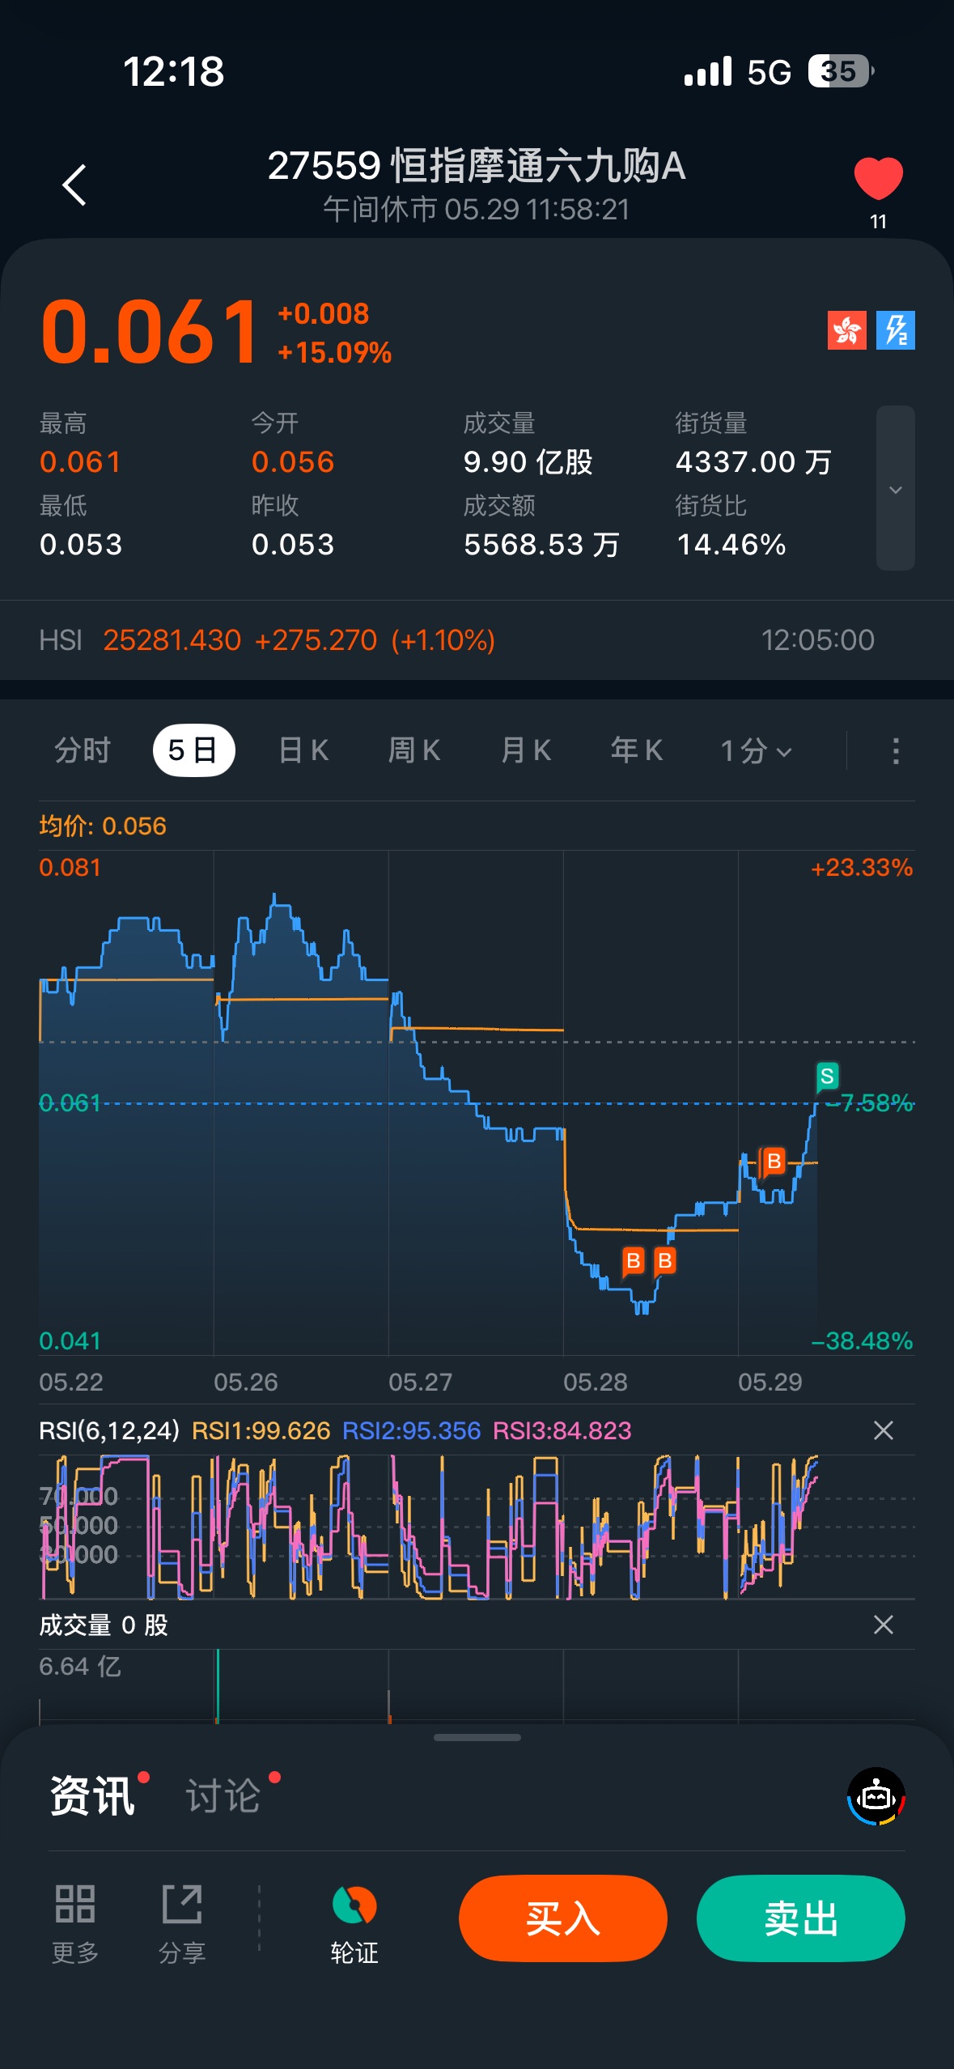Image resolution: width=954 pixels, height=2069 pixels.
Task: Tap the 分享 share icon
Action: (182, 1924)
